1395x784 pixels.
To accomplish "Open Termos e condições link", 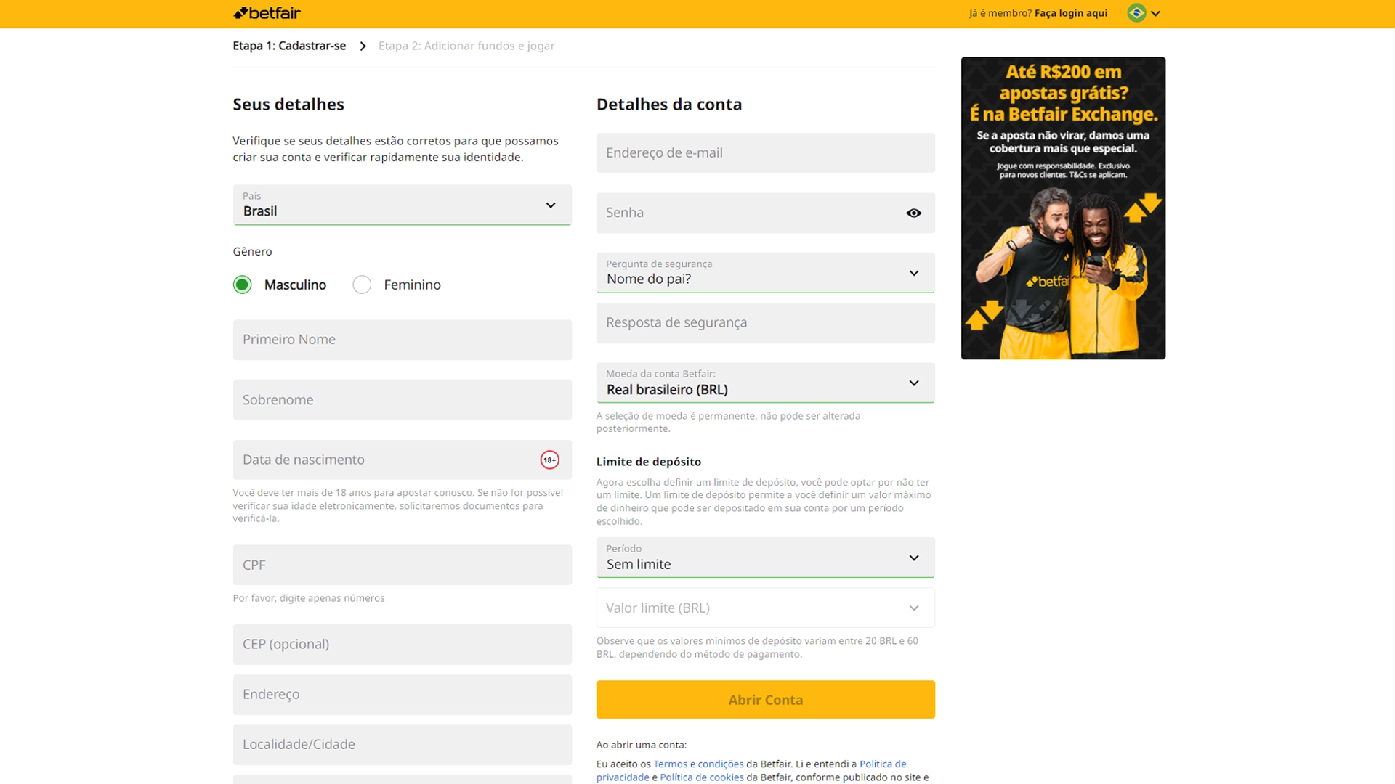I will pos(698,764).
